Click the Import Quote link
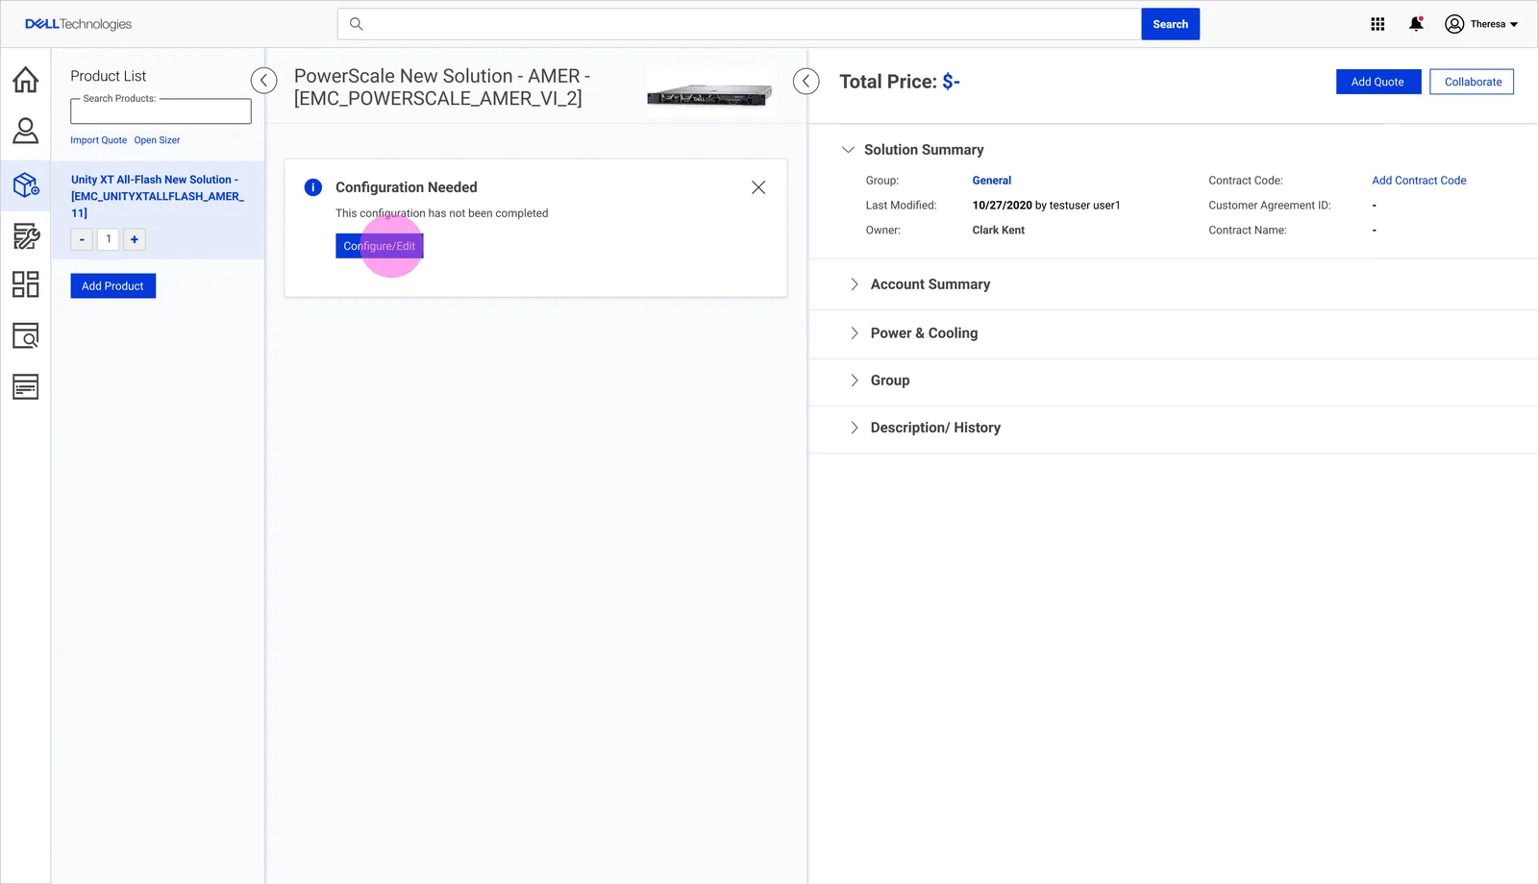Viewport: 1538px width, 884px height. [98, 140]
